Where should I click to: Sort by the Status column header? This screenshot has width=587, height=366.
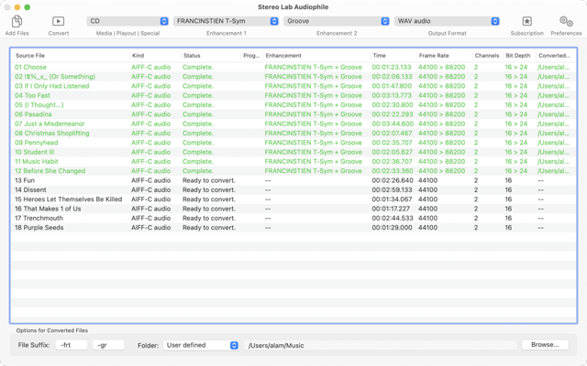click(x=209, y=56)
